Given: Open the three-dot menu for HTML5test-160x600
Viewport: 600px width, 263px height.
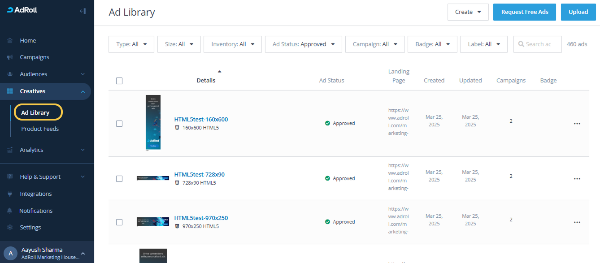Looking at the screenshot, I should [577, 124].
